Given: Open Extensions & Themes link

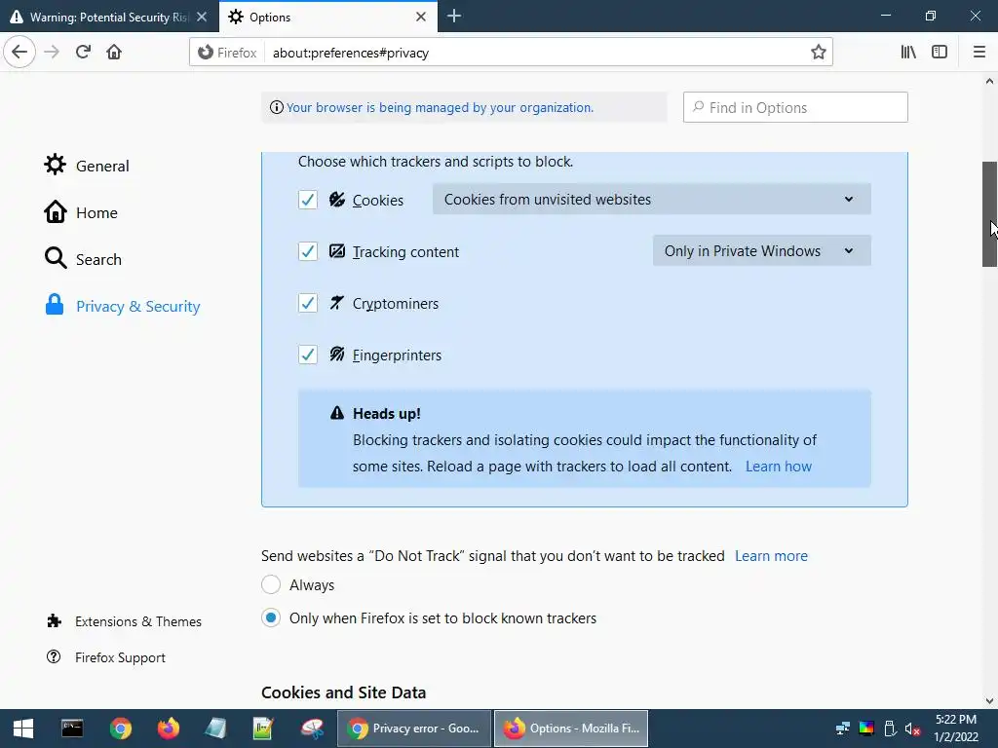Looking at the screenshot, I should (124, 621).
